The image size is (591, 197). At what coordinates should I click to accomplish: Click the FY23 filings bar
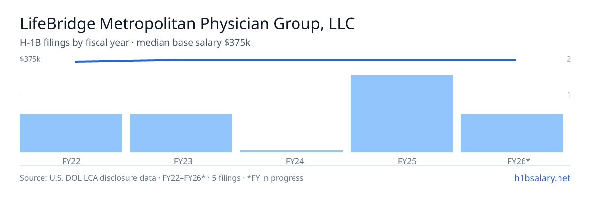coord(181,133)
